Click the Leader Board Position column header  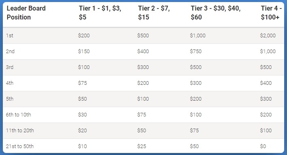coord(26,13)
